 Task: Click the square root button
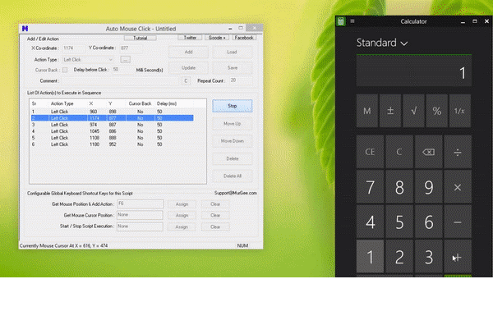tap(414, 111)
